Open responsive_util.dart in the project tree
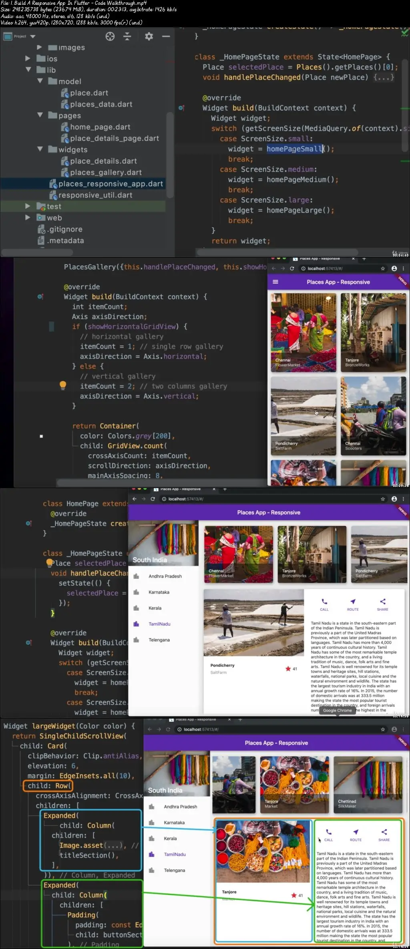Image resolution: width=410 pixels, height=949 pixels. 90,195
